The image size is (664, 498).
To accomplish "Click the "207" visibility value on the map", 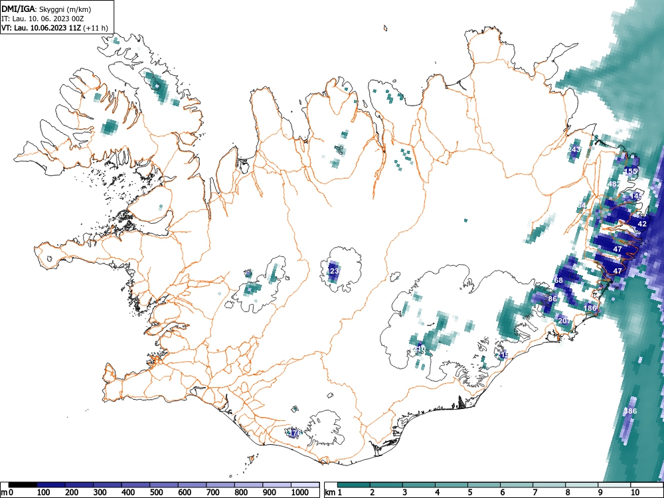I will pyautogui.click(x=564, y=321).
